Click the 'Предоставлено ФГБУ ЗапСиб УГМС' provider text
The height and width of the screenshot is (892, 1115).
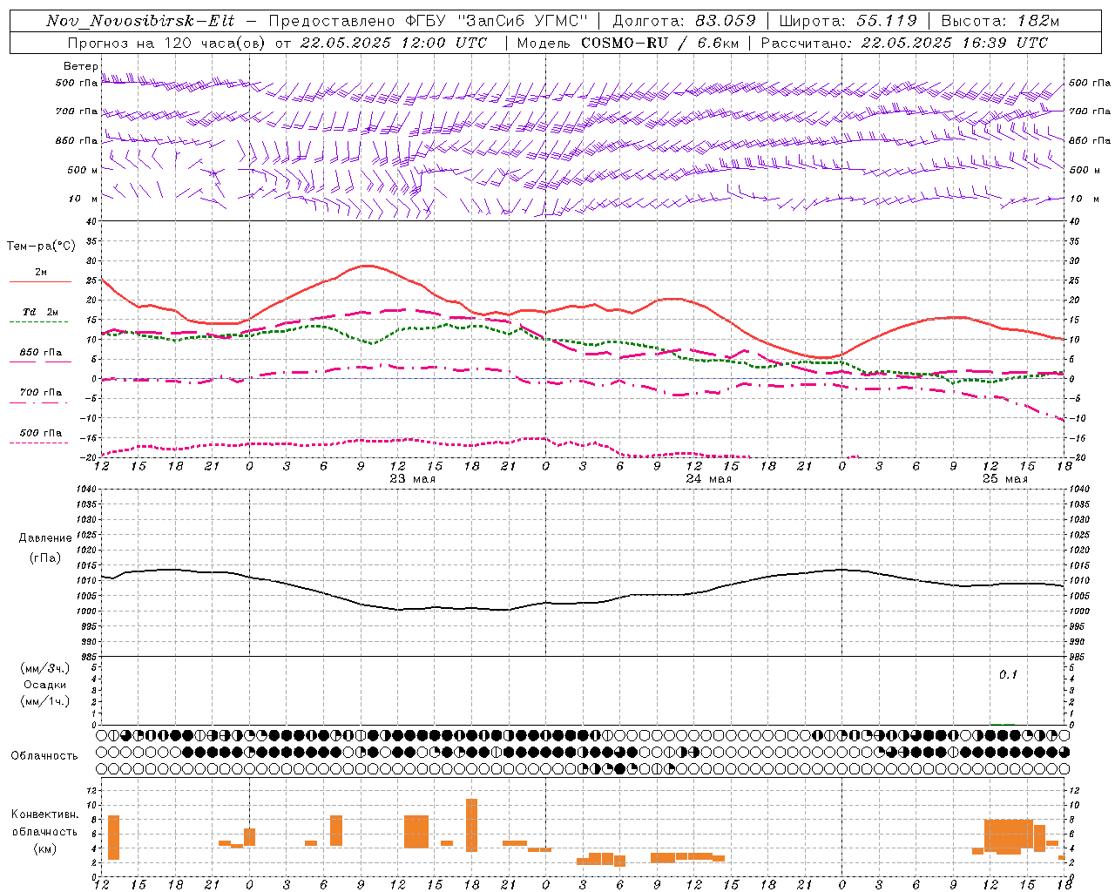click(429, 21)
